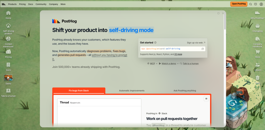Click the Open PostHog button
This screenshot has height=130, width=265.
tap(239, 4)
